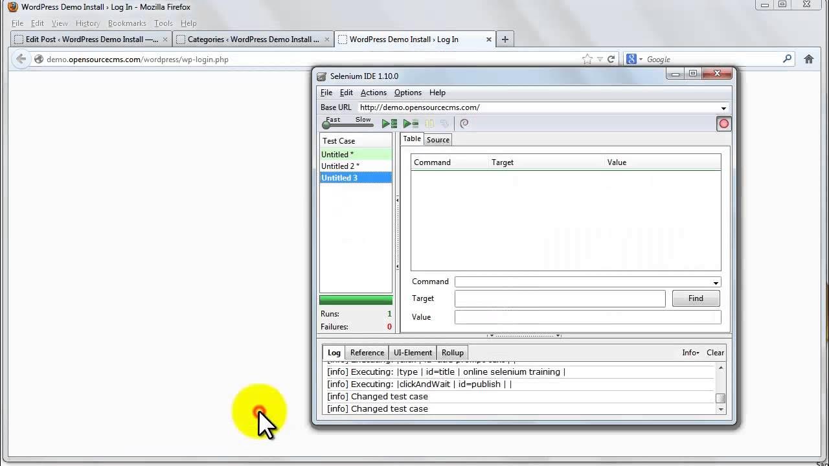829x466 pixels.
Task: Click the log scrollbar down arrow
Action: click(x=720, y=409)
